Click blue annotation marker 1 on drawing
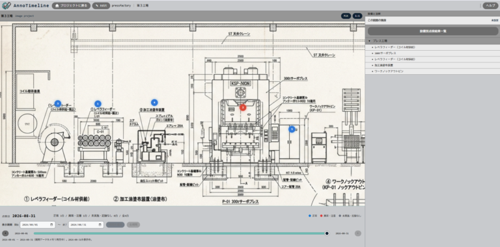The image size is (500, 247). (x=98, y=104)
